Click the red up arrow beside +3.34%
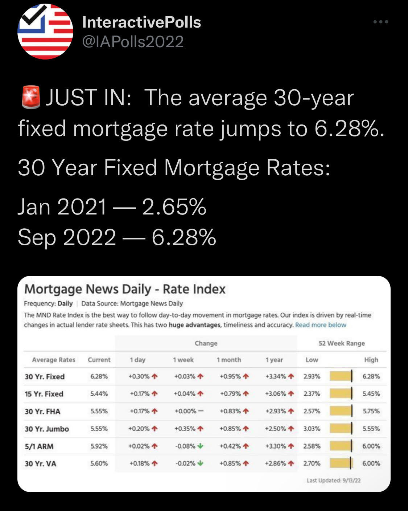The height and width of the screenshot is (511, 408). [291, 376]
